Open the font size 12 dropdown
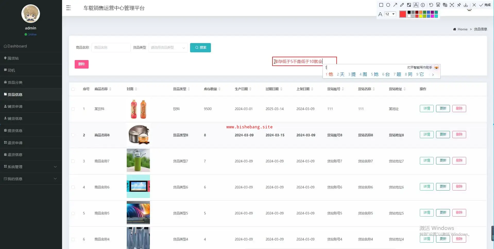The height and width of the screenshot is (249, 494). [x=390, y=14]
